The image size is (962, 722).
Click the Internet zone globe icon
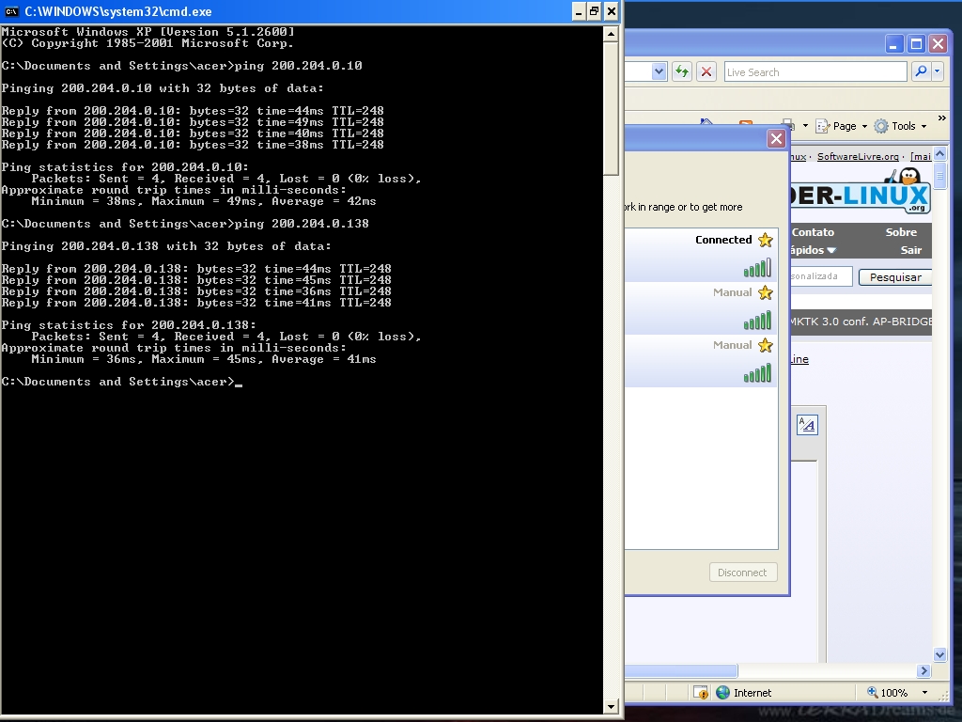pyautogui.click(x=722, y=693)
